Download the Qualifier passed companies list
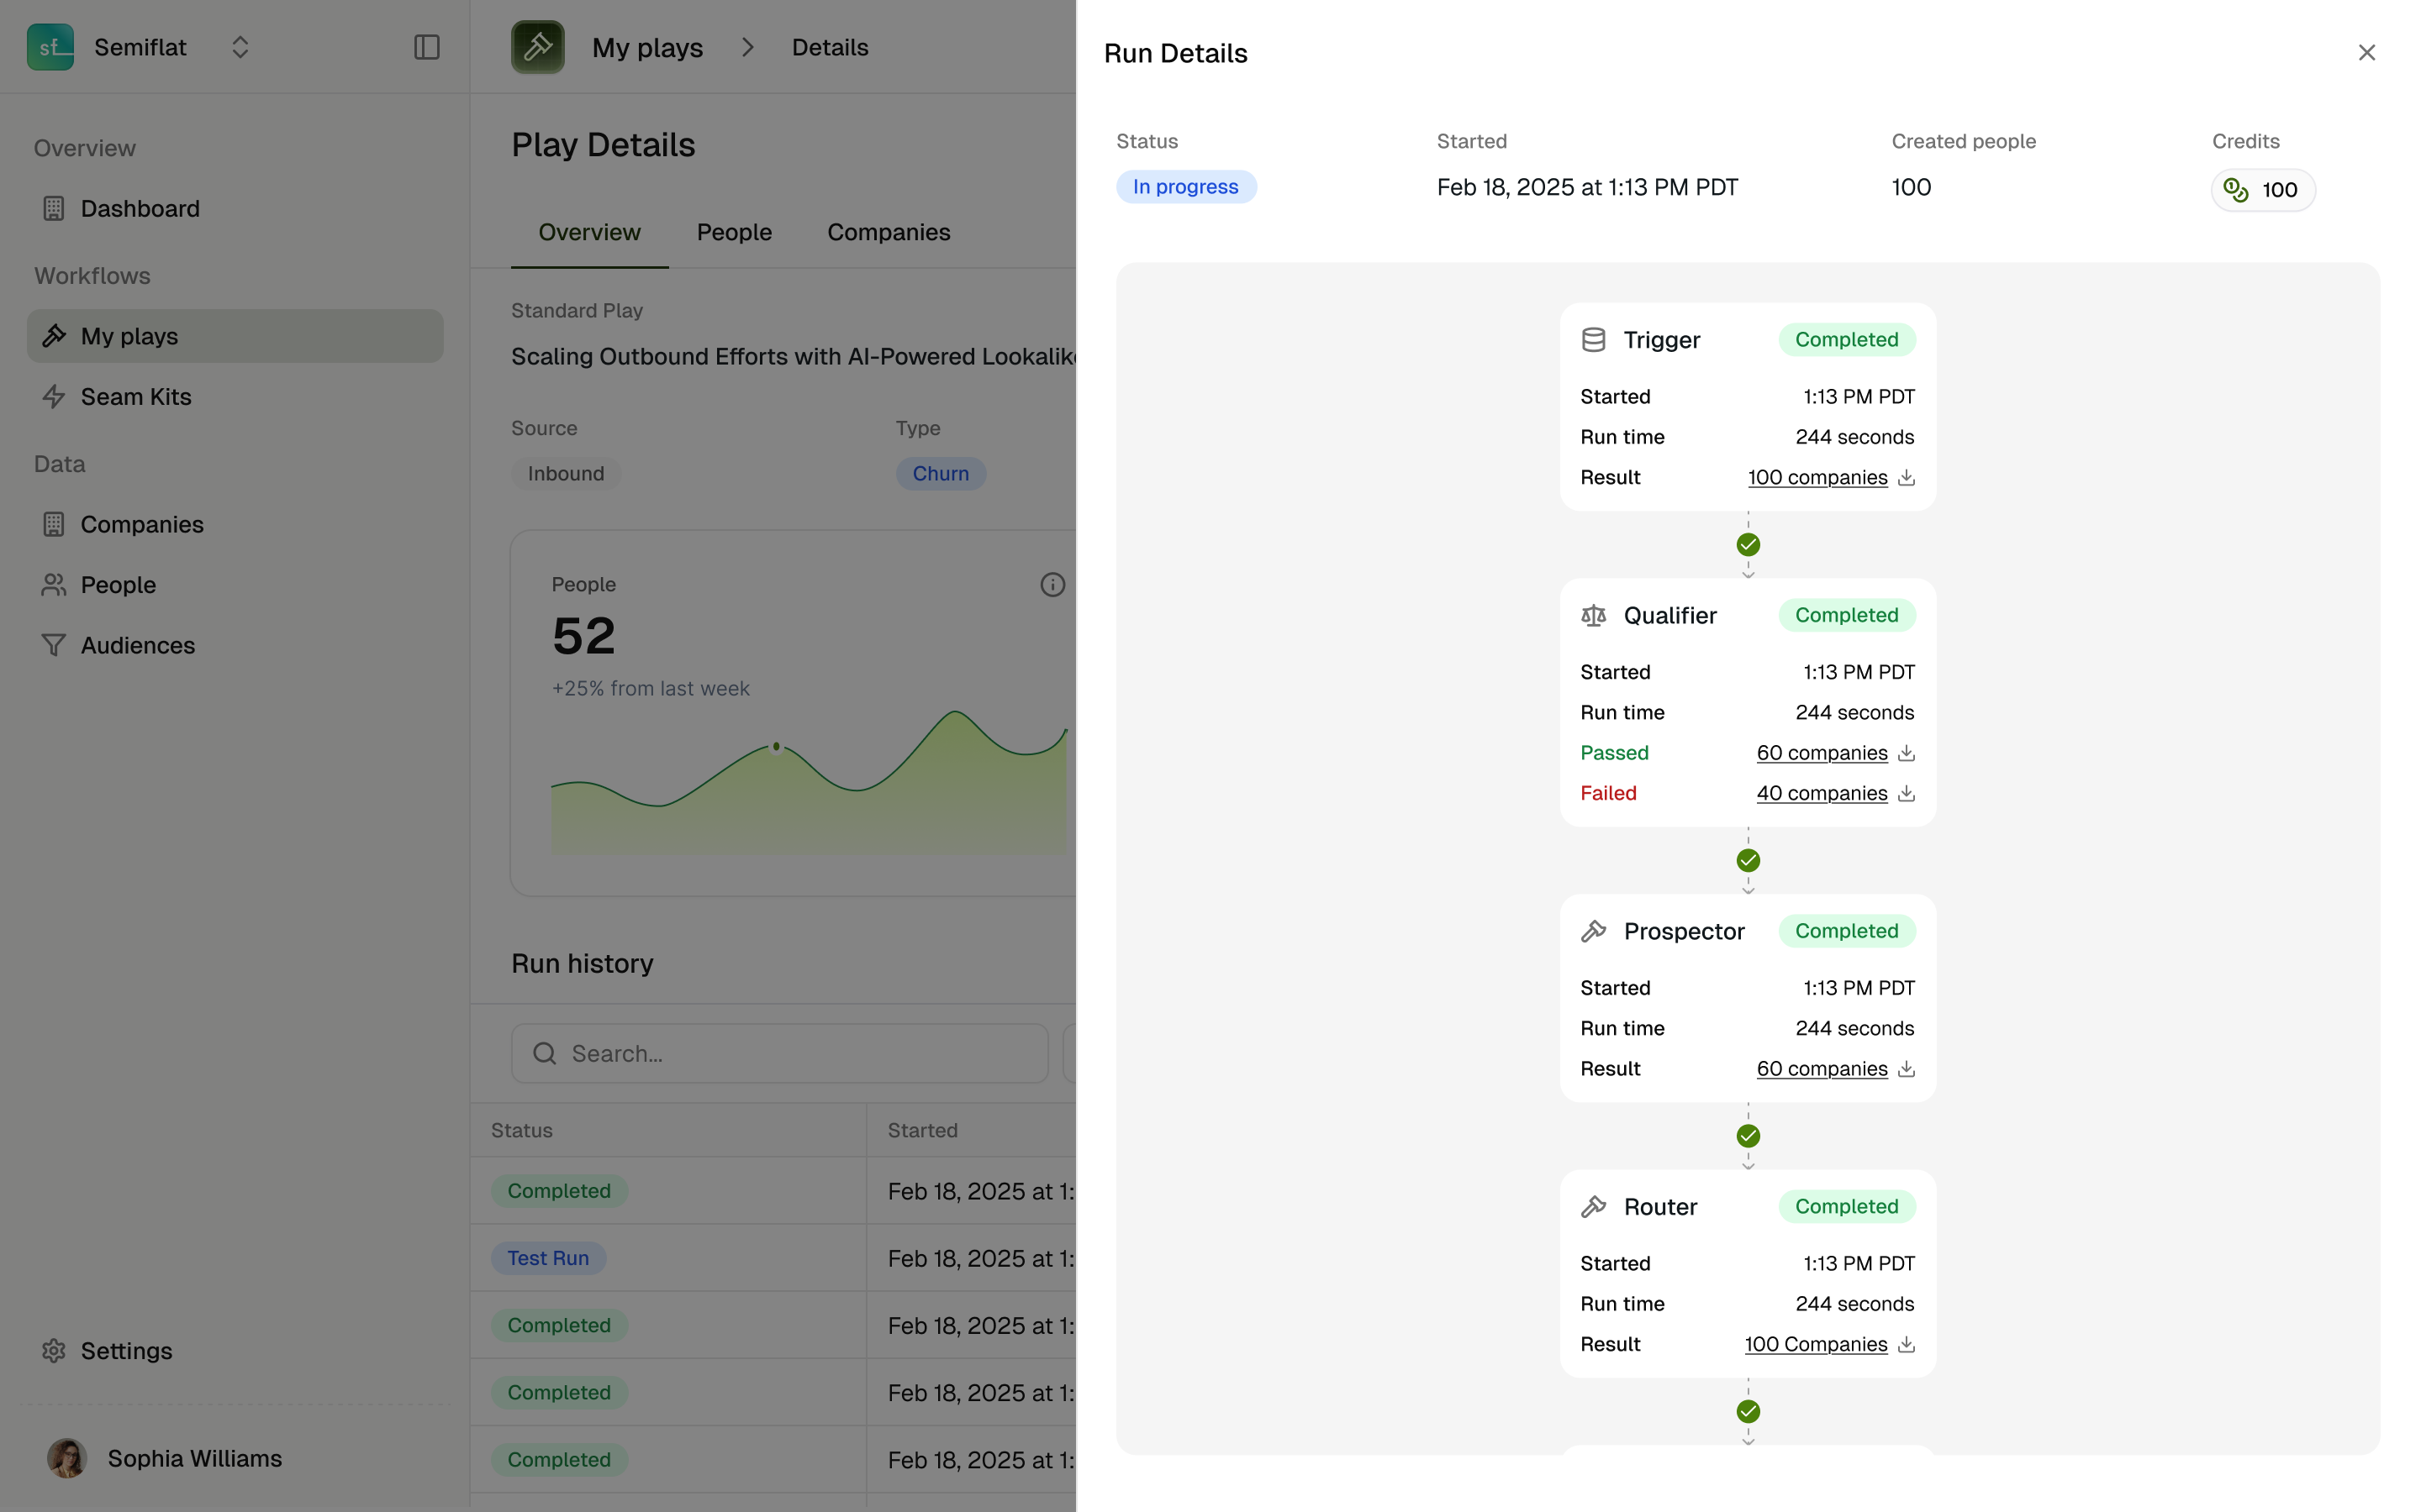This screenshot has width=2421, height=1512. coord(1906,753)
